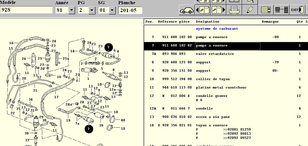
Task: Click diagram label 16 on upper hose
Action: pos(11,43)
